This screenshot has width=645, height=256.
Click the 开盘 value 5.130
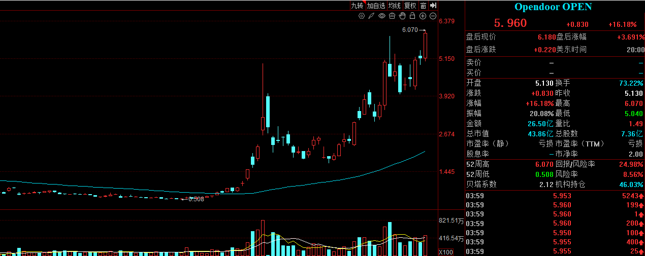544,83
